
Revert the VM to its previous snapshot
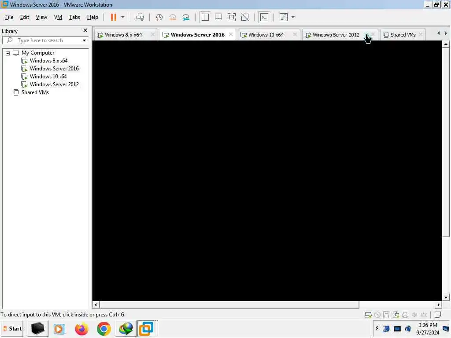coord(173,17)
